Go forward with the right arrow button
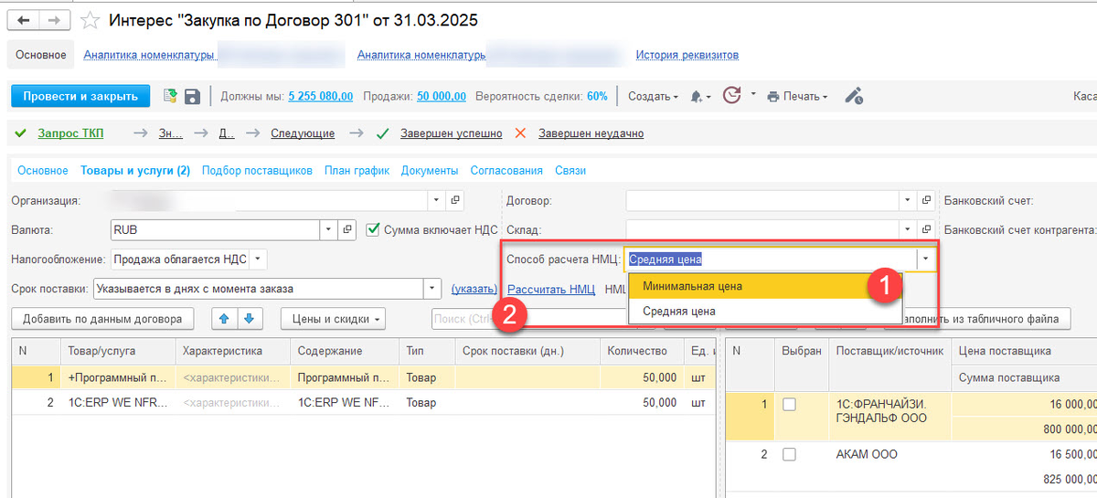Image resolution: width=1097 pixels, height=498 pixels. click(55, 20)
